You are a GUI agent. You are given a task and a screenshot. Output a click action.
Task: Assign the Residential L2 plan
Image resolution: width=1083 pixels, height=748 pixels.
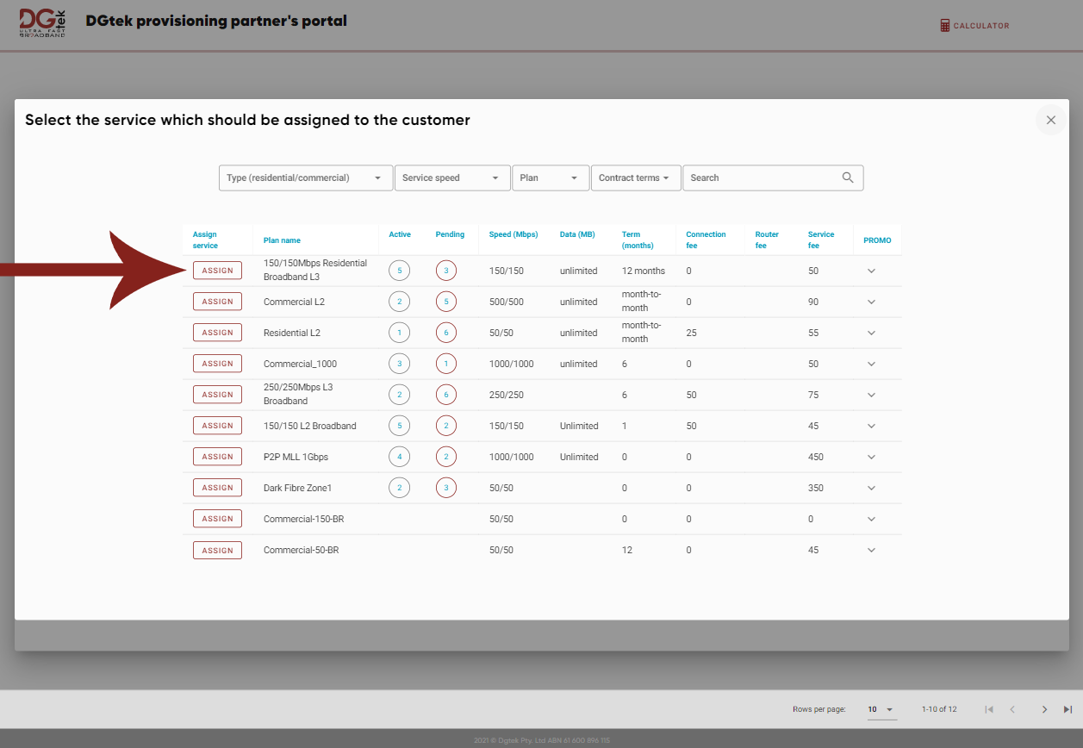tap(217, 332)
